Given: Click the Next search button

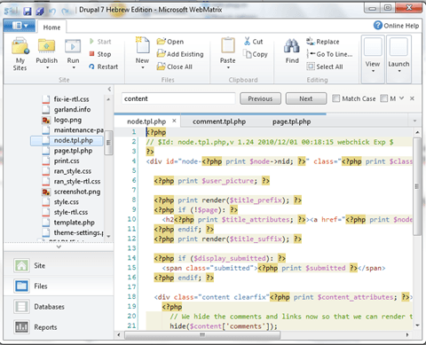Looking at the screenshot, I should pyautogui.click(x=306, y=98).
